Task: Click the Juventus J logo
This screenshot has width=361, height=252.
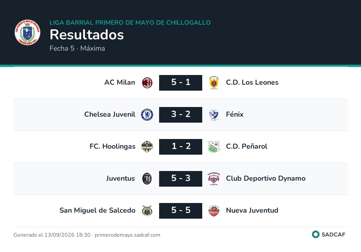Action: tap(147, 179)
